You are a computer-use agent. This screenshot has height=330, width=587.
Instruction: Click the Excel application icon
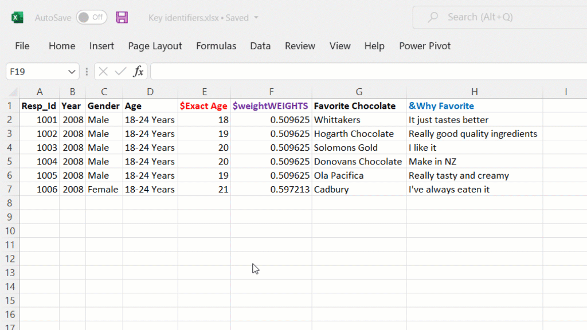[17, 17]
